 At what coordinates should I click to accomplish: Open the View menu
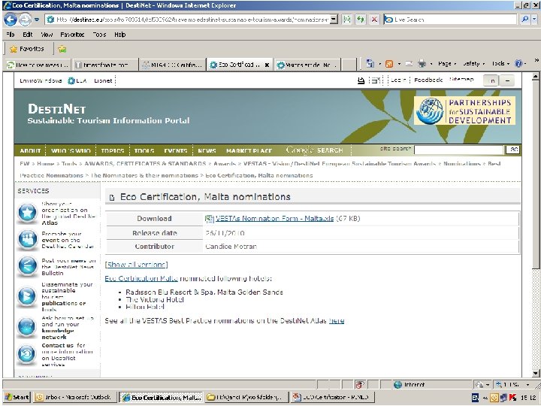[47, 35]
